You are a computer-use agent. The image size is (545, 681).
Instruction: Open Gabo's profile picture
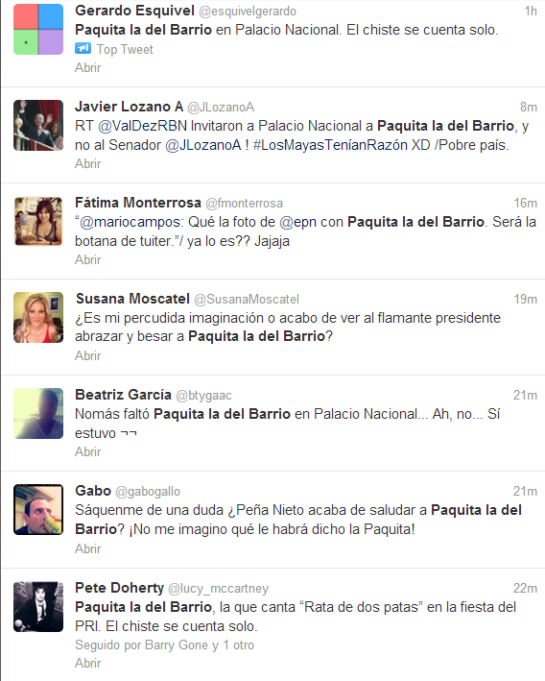(38, 509)
